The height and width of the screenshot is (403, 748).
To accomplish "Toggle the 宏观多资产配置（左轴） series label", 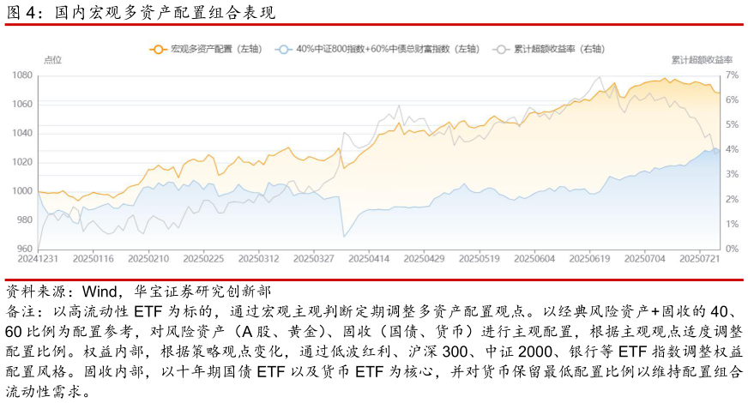I will click(216, 50).
